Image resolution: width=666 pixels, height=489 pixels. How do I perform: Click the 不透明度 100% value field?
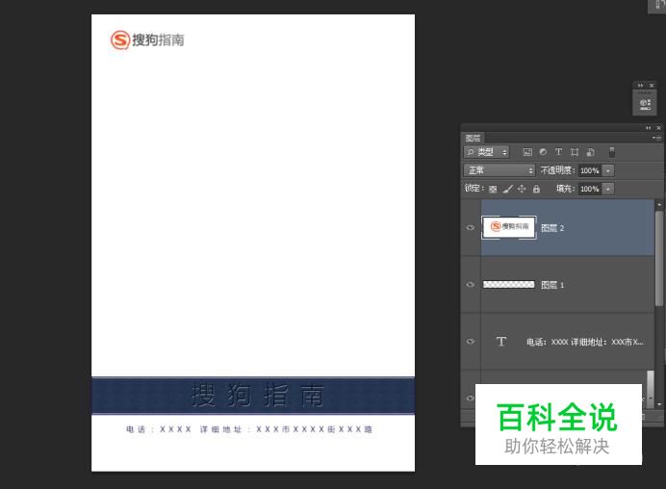coord(590,170)
